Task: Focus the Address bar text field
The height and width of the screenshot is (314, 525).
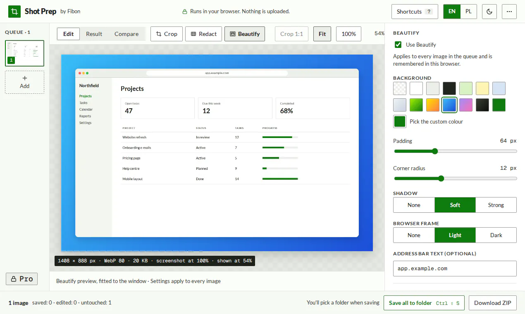Action: [x=455, y=269]
